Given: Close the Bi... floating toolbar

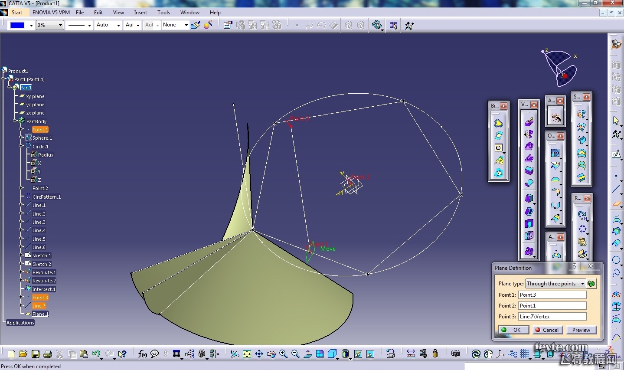Looking at the screenshot, I should click(x=503, y=106).
